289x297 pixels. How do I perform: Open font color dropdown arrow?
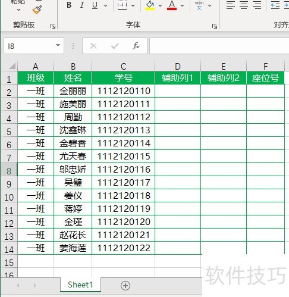click(182, 5)
